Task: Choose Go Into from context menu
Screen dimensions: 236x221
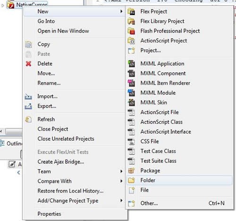Action: (46, 21)
